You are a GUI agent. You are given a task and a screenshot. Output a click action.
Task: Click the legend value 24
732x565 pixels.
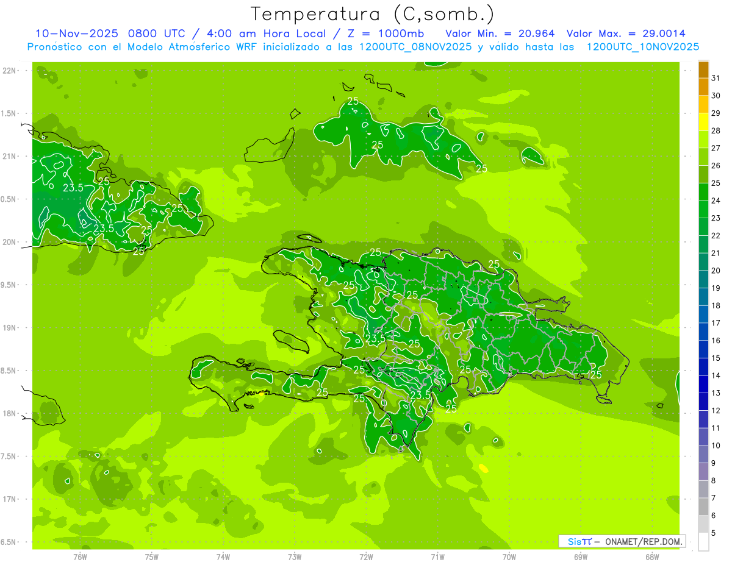(716, 201)
